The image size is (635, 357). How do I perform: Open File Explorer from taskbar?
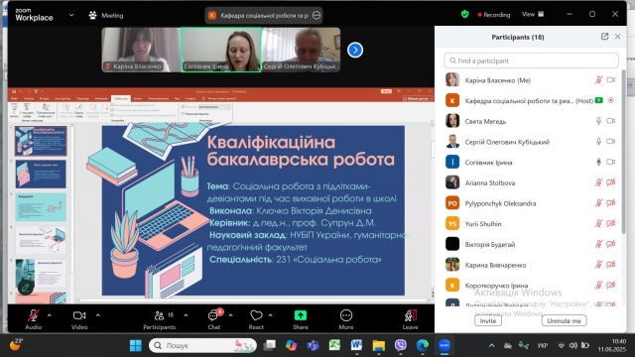[379, 346]
